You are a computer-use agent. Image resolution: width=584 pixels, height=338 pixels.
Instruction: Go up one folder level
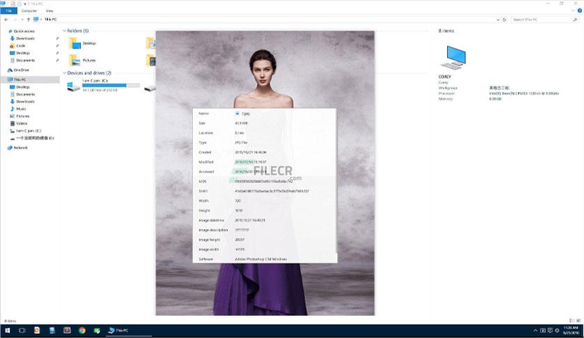click(x=29, y=20)
